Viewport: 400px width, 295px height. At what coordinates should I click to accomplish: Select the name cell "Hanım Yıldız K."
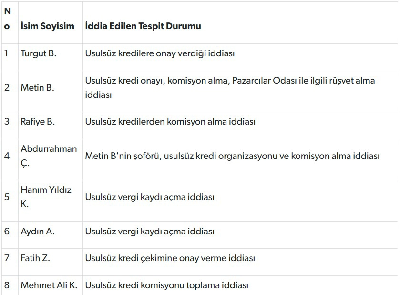pos(46,197)
